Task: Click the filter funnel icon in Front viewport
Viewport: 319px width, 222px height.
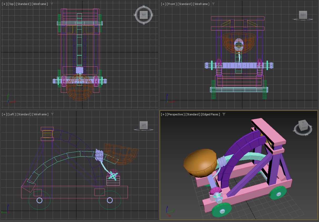Action: click(213, 4)
